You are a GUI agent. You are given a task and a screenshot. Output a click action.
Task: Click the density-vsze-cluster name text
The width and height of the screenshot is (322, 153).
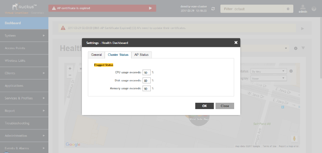pyautogui.click(x=194, y=7)
